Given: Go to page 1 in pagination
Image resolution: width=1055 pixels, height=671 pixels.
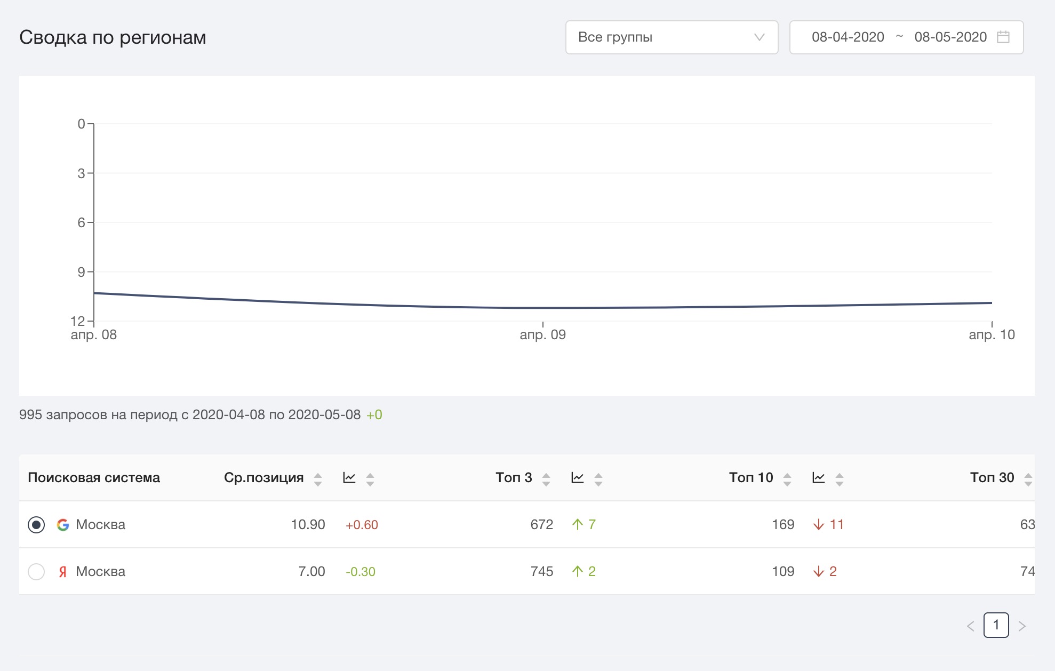Looking at the screenshot, I should click(x=996, y=625).
